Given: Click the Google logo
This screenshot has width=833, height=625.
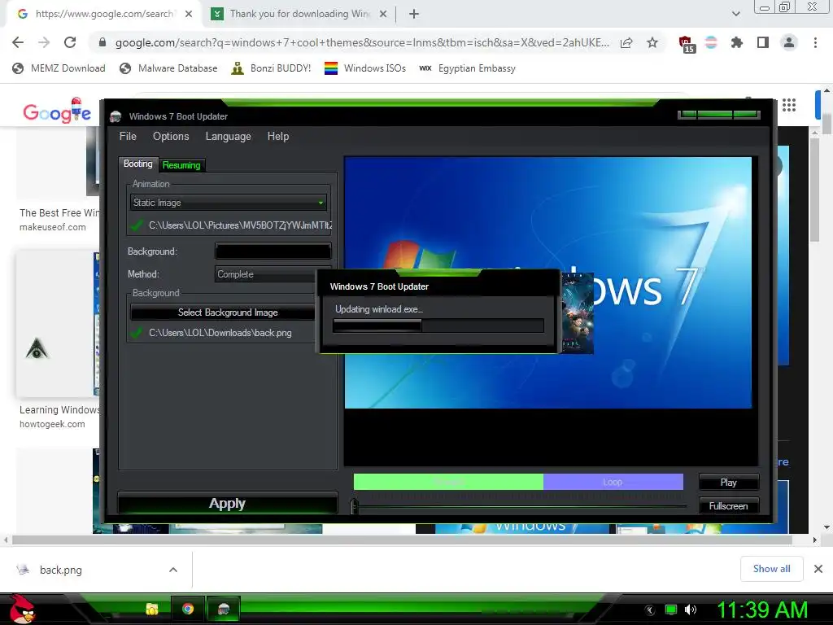Looking at the screenshot, I should pos(57,111).
